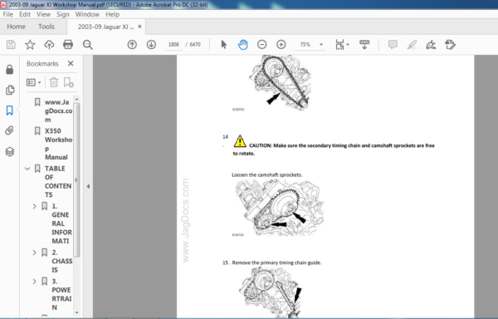Open www.JagDocs.com bookmark
This screenshot has height=319, width=498.
tap(58, 110)
